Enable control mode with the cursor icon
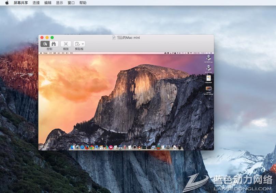The height and width of the screenshot is (193, 276). point(45,44)
